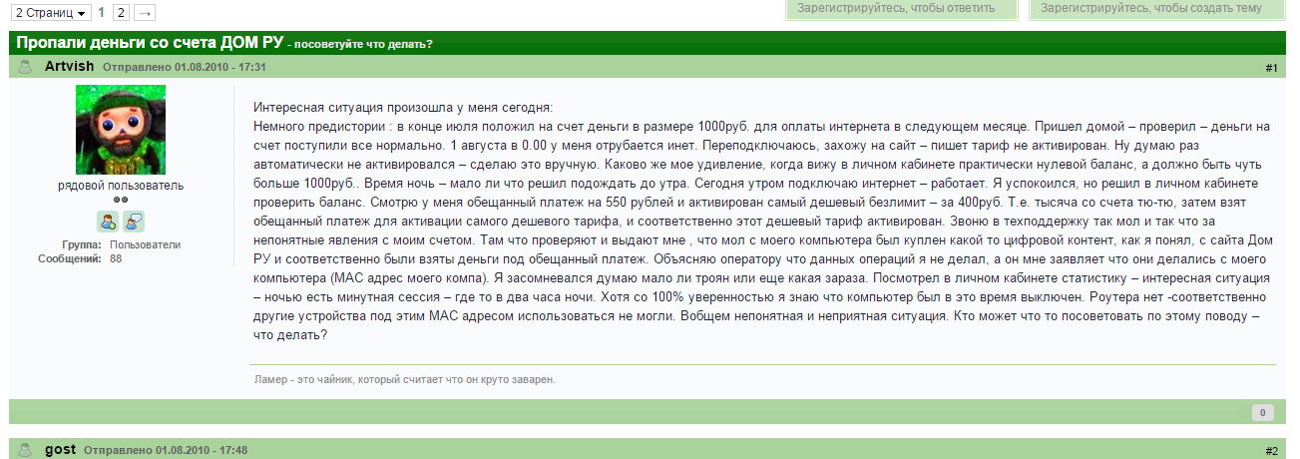The width and height of the screenshot is (1300, 459).
Task: Click the user status icon beside gost
Action: pyautogui.click(x=25, y=450)
